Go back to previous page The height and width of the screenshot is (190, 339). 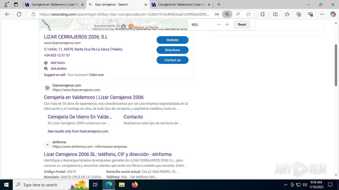pos(7,14)
